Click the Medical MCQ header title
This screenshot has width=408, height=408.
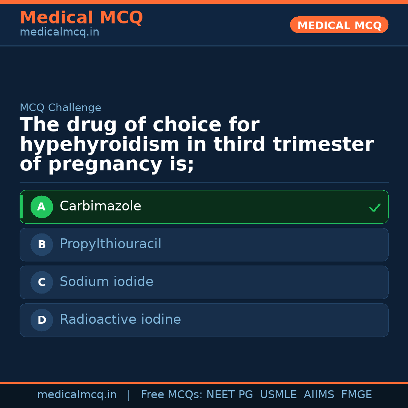tap(81, 18)
